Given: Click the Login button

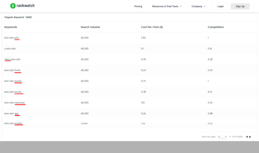Looking at the screenshot, I should (221, 6).
